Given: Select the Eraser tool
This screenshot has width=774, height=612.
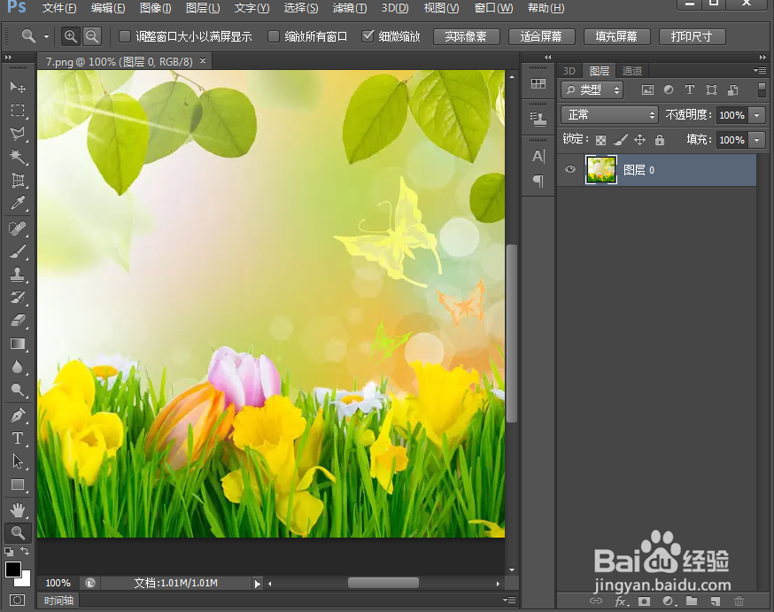Looking at the screenshot, I should [x=18, y=321].
